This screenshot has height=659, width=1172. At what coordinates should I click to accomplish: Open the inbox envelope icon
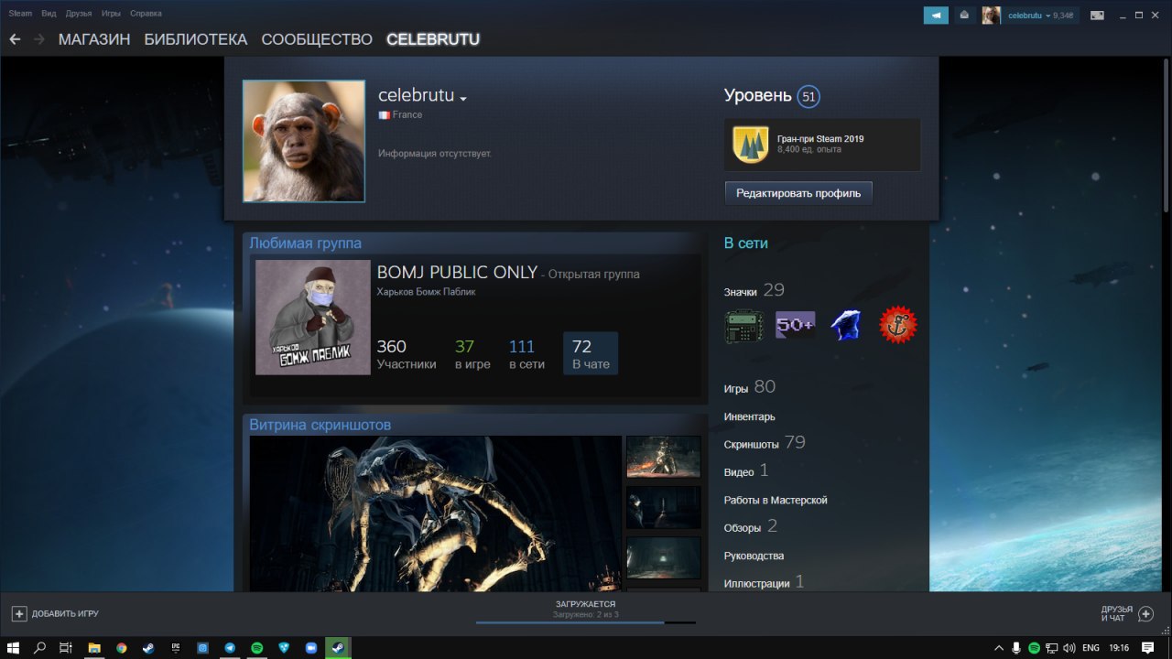coord(964,15)
